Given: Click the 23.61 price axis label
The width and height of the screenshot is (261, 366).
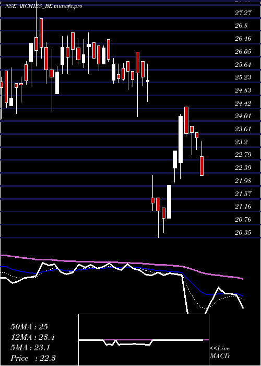Looking at the screenshot, I should pyautogui.click(x=243, y=129).
